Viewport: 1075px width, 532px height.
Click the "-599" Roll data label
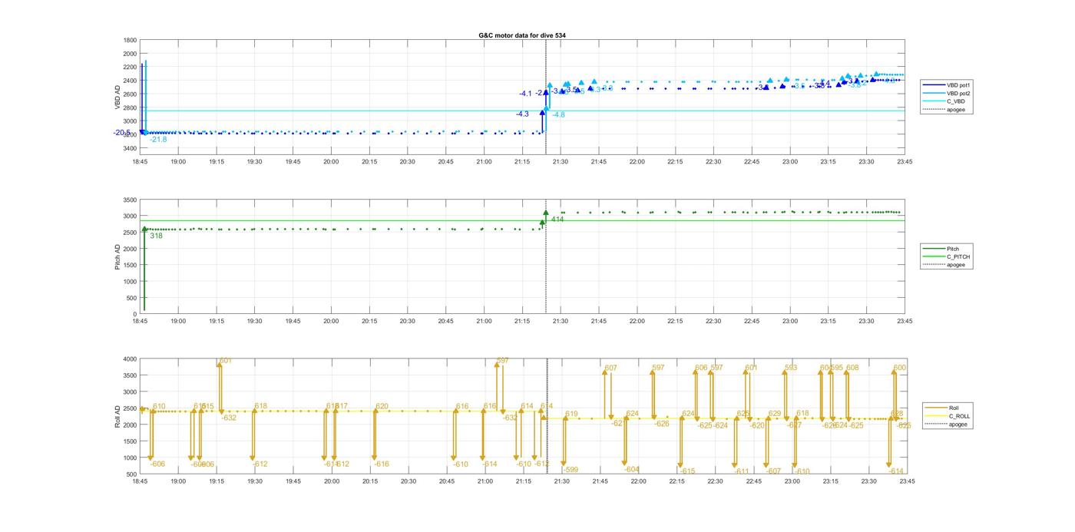pyautogui.click(x=571, y=470)
